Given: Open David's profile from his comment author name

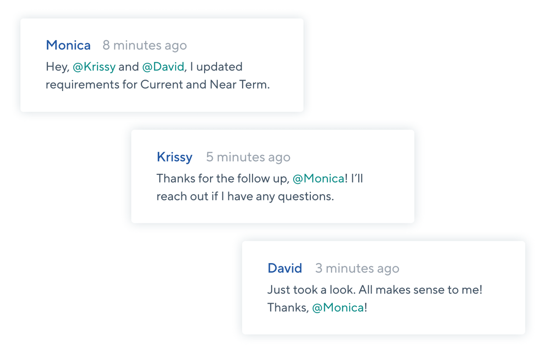Looking at the screenshot, I should [285, 269].
